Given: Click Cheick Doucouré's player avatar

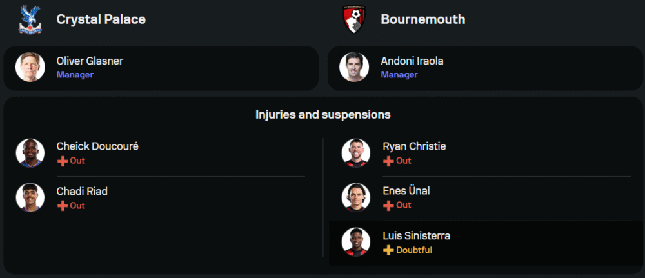Looking at the screenshot, I should (x=30, y=153).
